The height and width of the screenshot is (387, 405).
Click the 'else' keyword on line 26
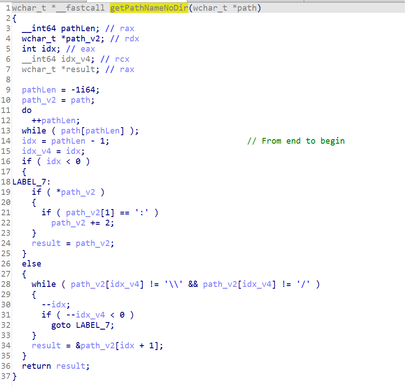[32, 264]
